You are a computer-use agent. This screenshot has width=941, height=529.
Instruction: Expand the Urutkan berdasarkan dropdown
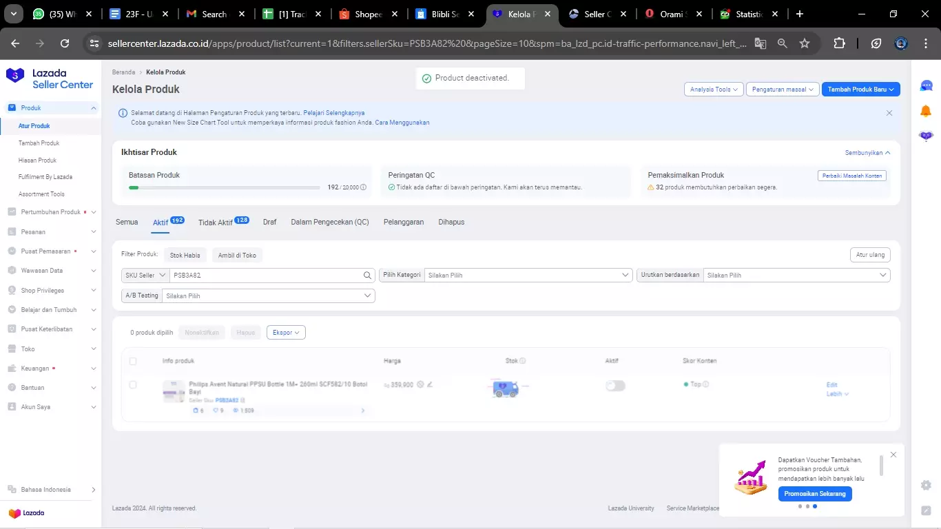(x=796, y=276)
